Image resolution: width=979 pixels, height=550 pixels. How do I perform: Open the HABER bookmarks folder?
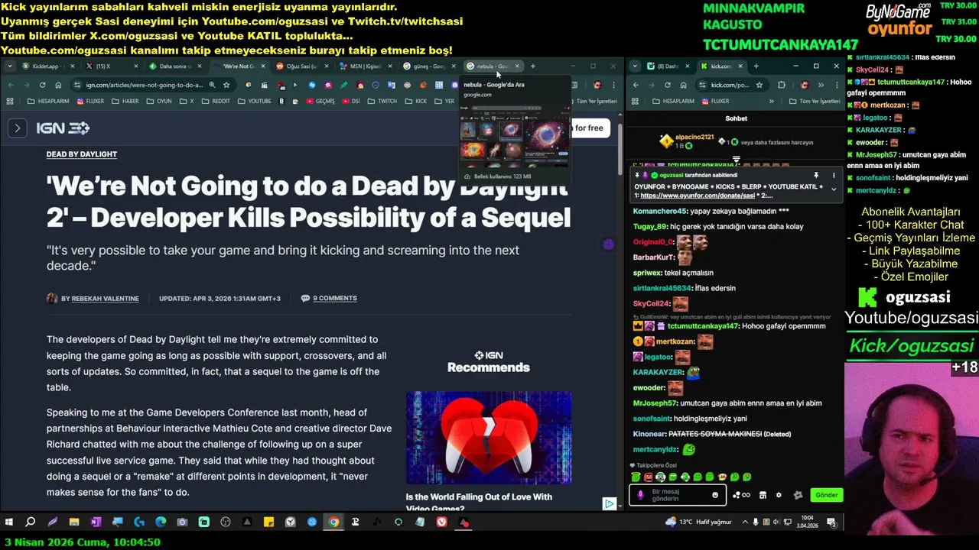125,101
